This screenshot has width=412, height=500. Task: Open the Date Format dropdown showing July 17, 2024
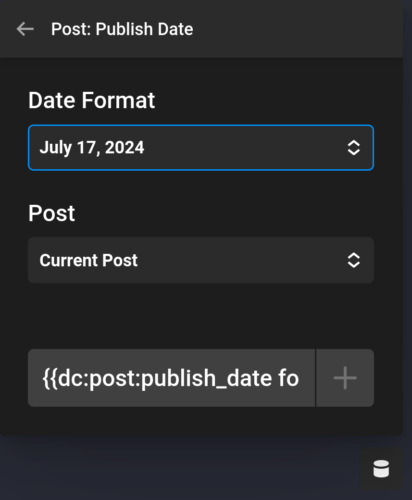click(201, 148)
